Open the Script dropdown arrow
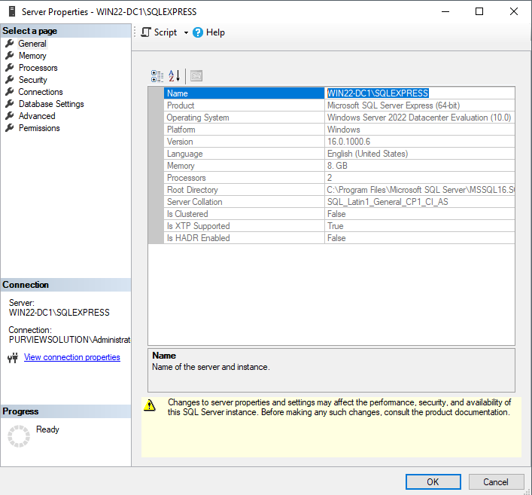The height and width of the screenshot is (495, 532). click(186, 32)
